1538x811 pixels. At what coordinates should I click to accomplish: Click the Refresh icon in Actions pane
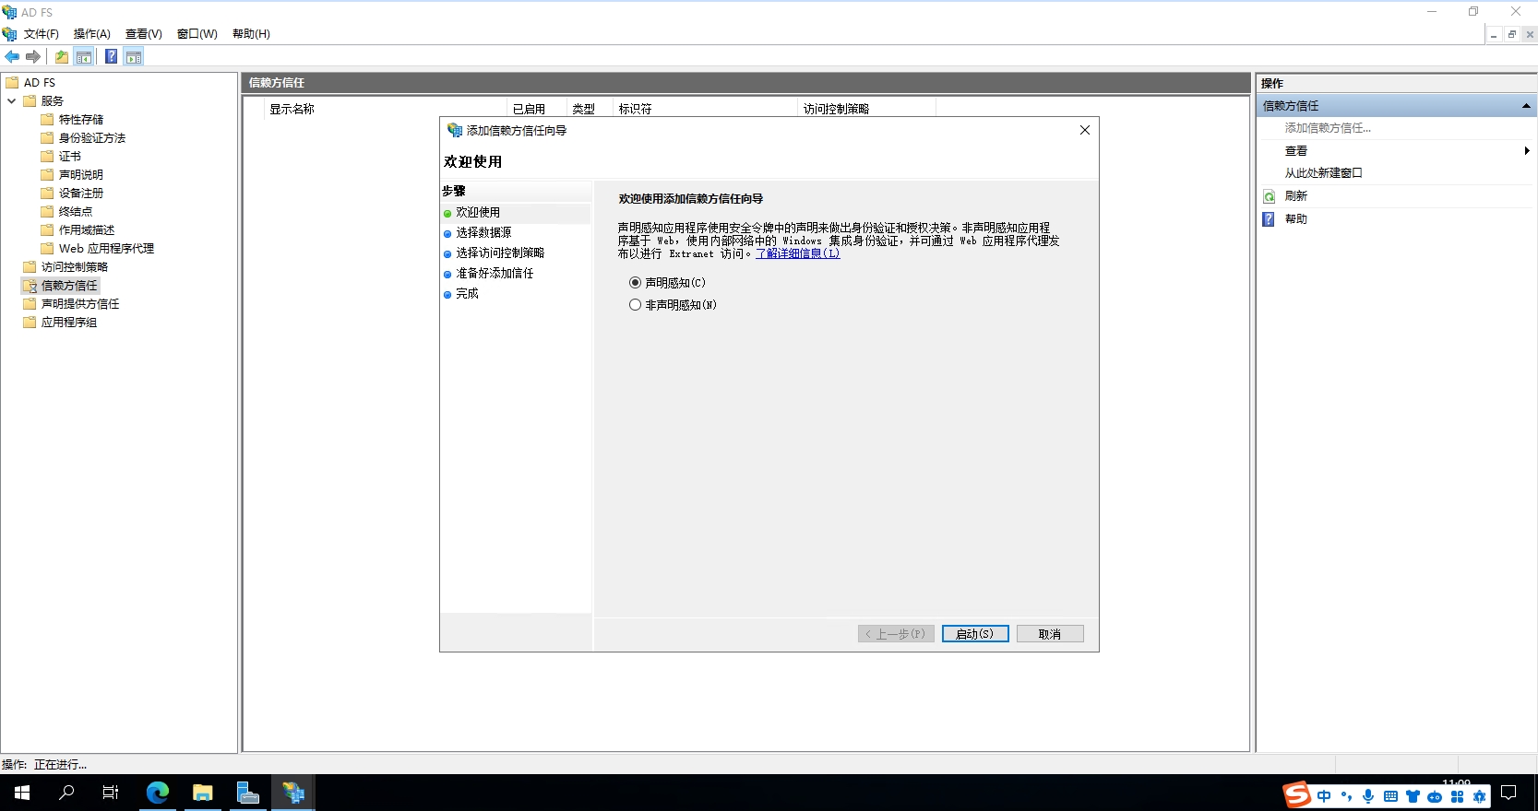coord(1270,196)
